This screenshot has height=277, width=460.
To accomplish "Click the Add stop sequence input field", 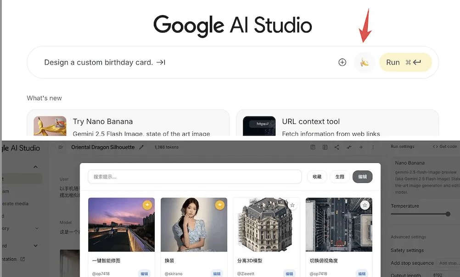I will tap(448, 263).
